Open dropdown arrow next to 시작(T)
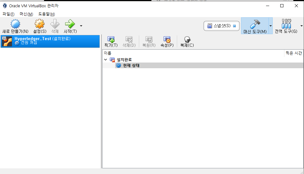The height and width of the screenshot is (174, 304). pos(81,26)
